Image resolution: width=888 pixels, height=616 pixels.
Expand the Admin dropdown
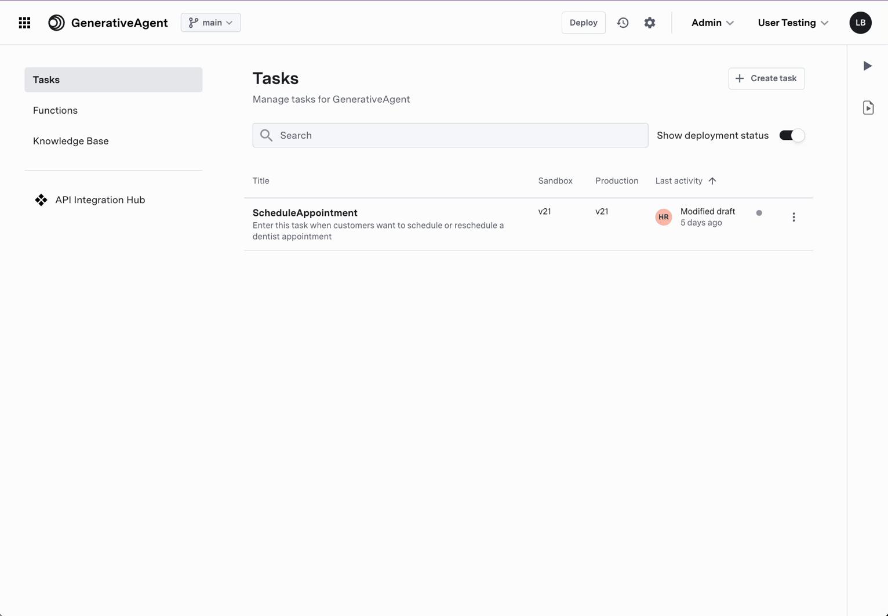pyautogui.click(x=712, y=23)
